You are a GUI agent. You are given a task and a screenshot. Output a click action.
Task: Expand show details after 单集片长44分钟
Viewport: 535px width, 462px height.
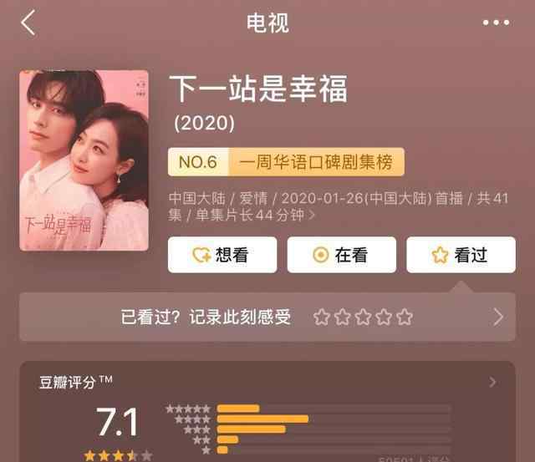[x=312, y=215]
